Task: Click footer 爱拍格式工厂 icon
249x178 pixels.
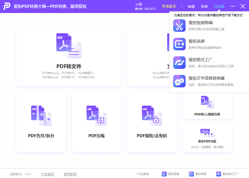Action: (x=218, y=174)
